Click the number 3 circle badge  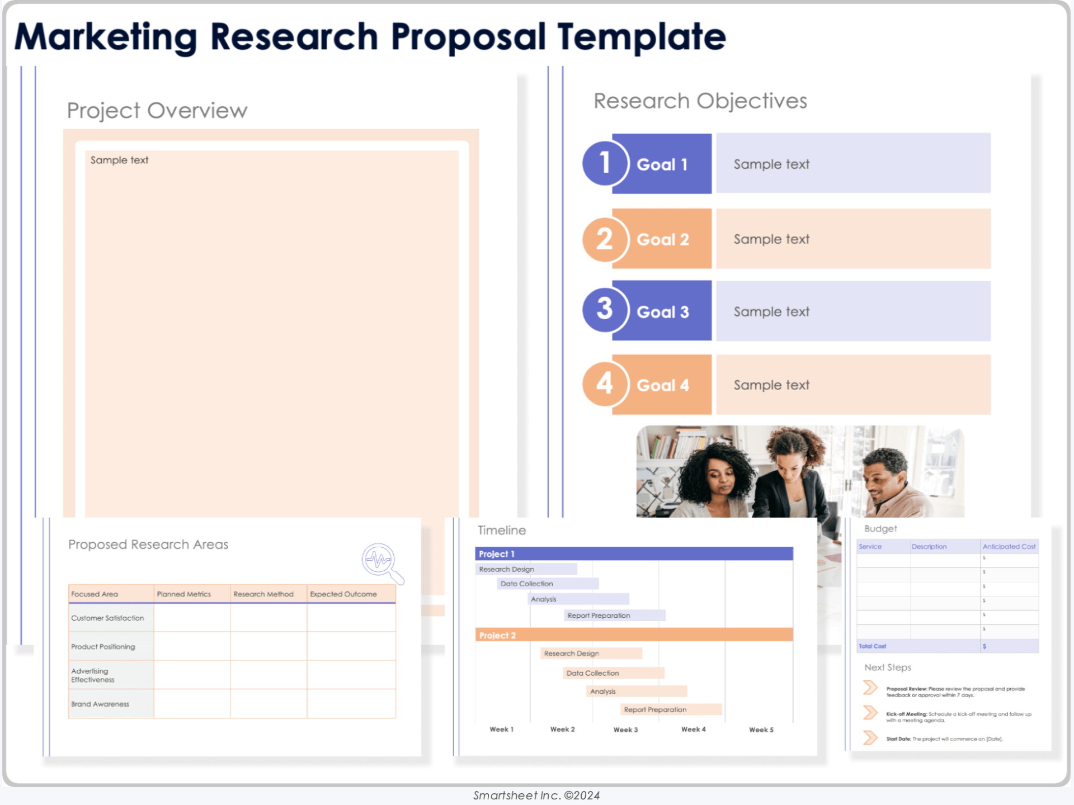[605, 309]
